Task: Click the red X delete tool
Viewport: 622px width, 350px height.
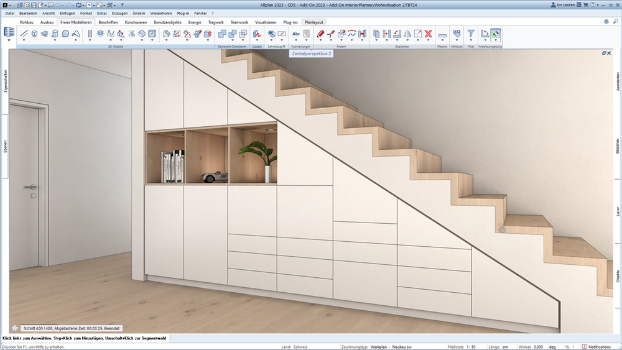Action: (x=428, y=34)
